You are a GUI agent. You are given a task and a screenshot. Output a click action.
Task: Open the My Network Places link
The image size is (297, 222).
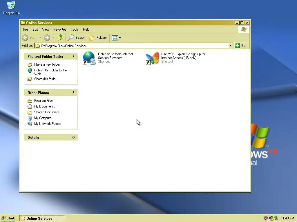pos(48,124)
